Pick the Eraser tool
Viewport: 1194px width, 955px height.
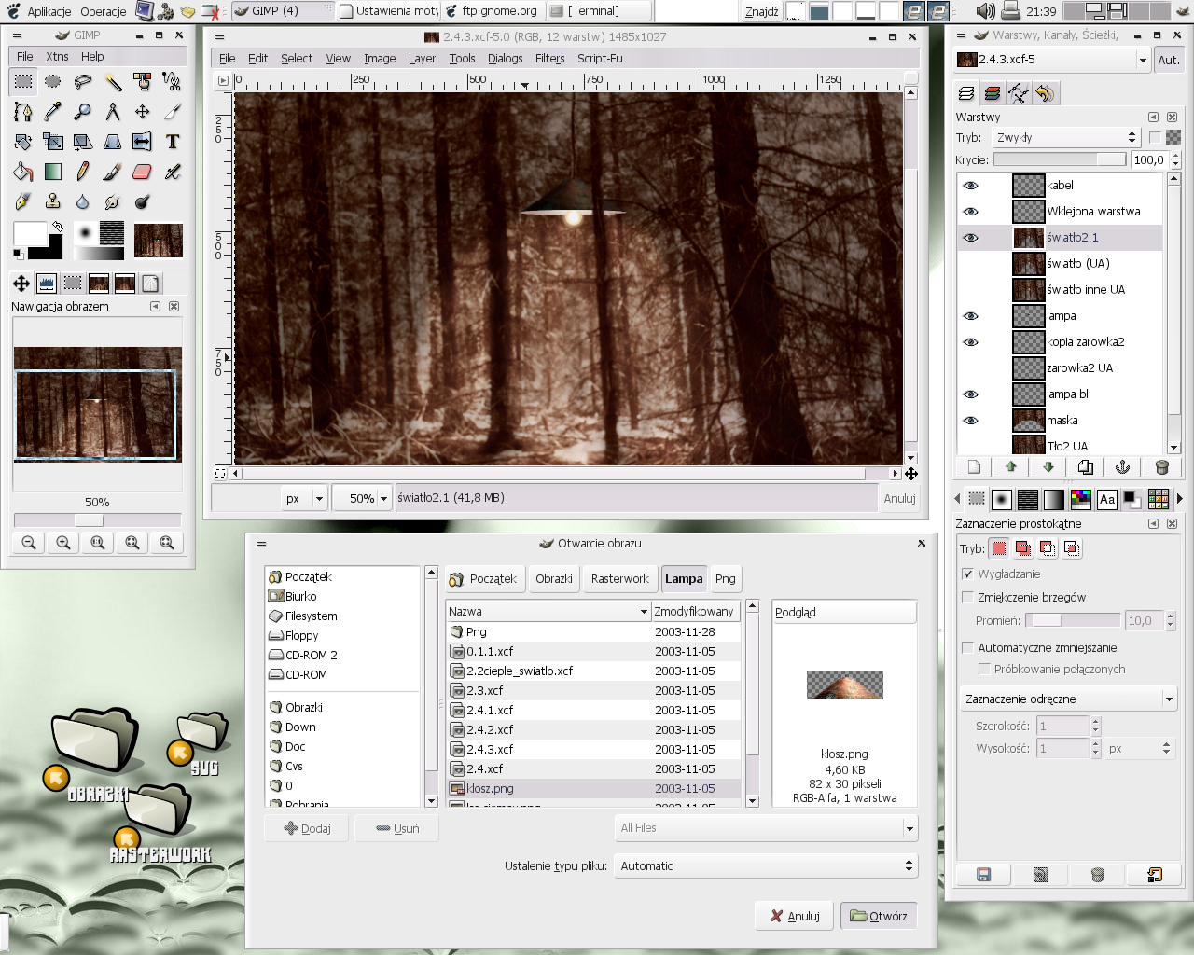click(x=142, y=172)
